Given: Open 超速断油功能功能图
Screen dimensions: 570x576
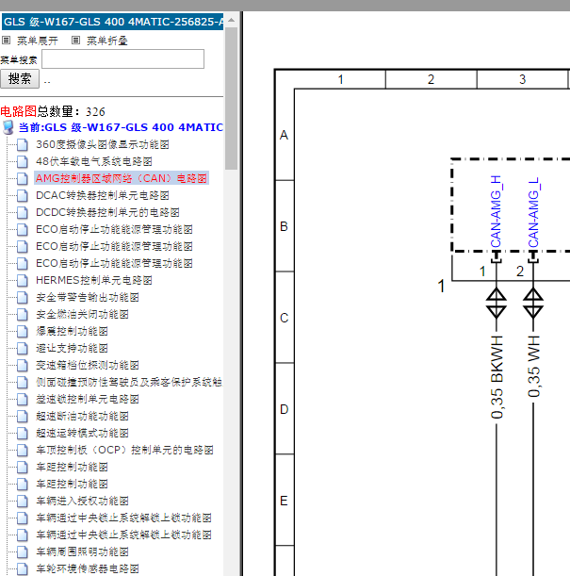Looking at the screenshot, I should coord(82,416).
